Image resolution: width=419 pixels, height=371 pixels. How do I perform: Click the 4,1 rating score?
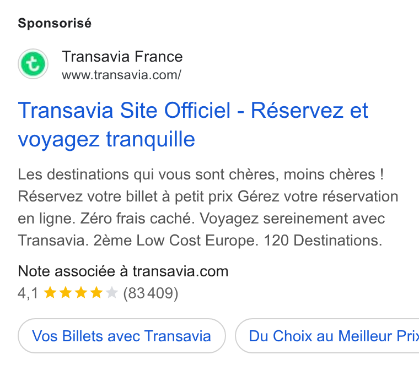[x=28, y=293]
